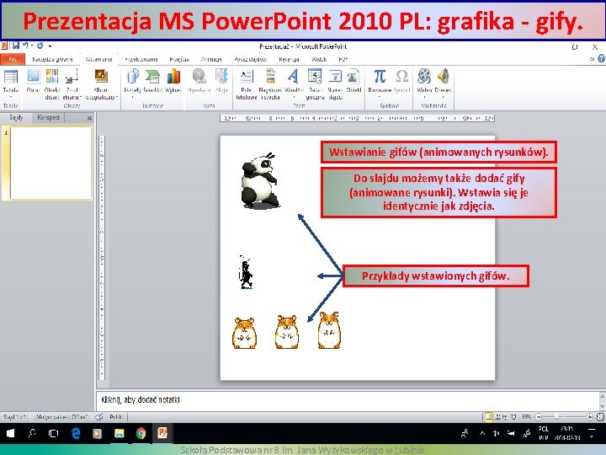Viewport: 606px width, 455px height.
Task: Expand the Równanie equation dropdown
Action: click(380, 97)
